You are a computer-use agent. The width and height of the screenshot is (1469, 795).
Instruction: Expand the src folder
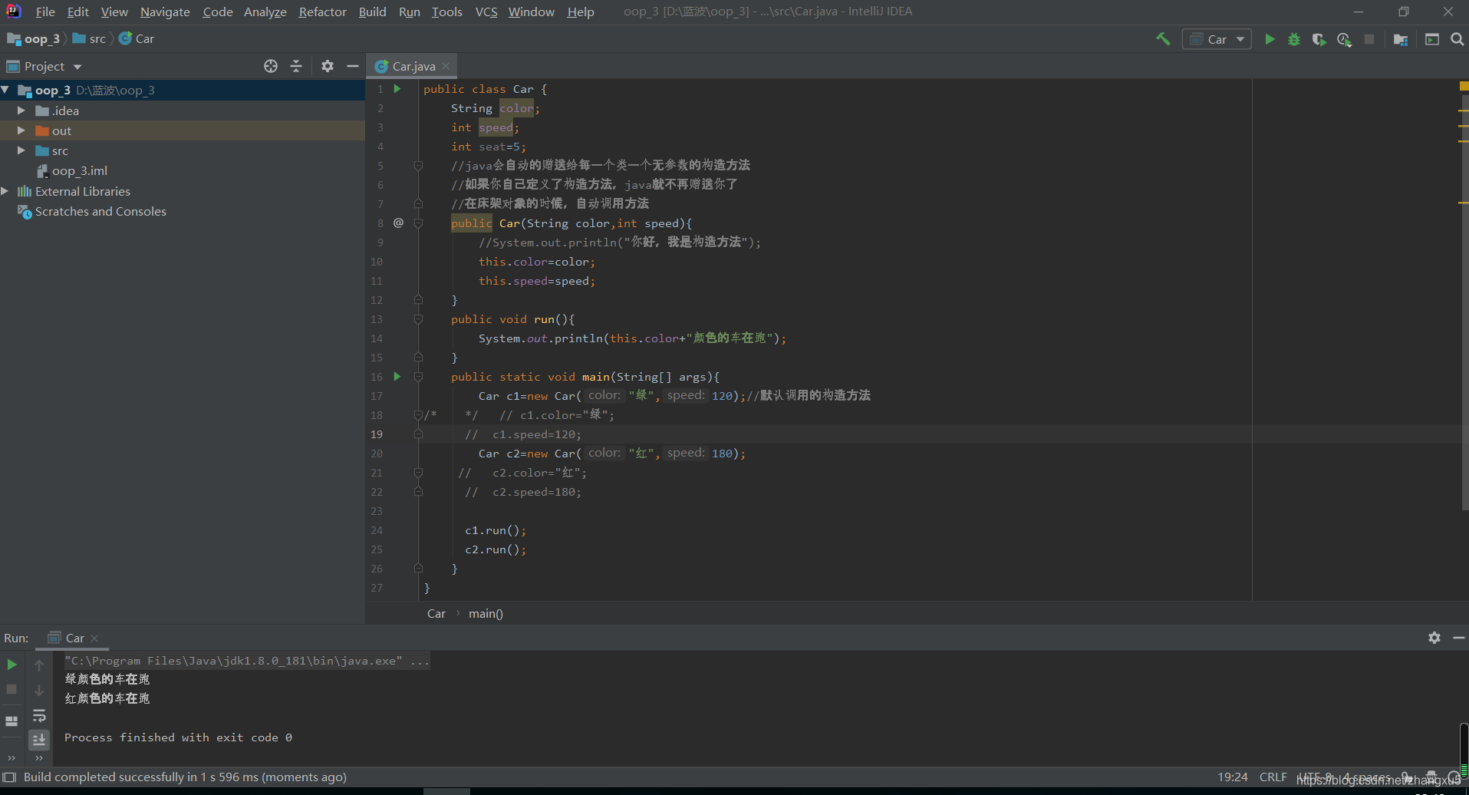[21, 150]
